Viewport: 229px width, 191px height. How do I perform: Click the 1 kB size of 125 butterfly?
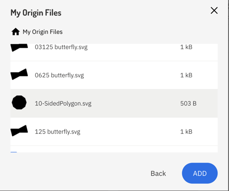click(186, 132)
